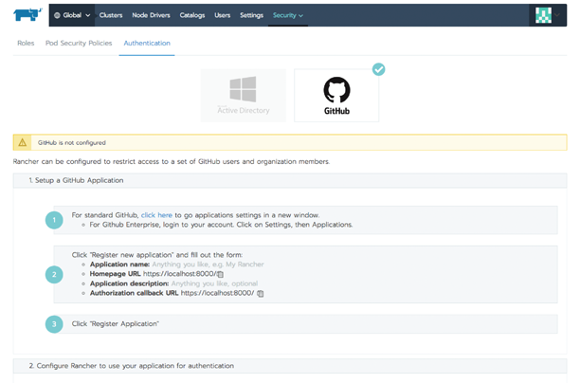
Task: Go to Node Drivers page
Action: 152,15
